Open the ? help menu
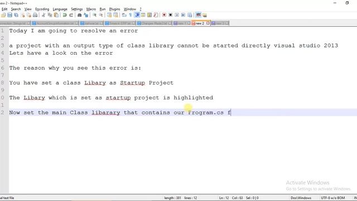 (141, 9)
